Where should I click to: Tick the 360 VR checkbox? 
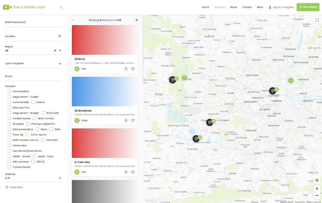(x=33, y=161)
